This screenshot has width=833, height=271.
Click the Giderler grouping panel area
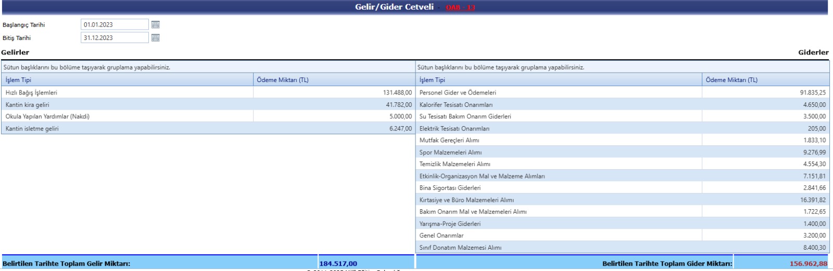[622, 67]
